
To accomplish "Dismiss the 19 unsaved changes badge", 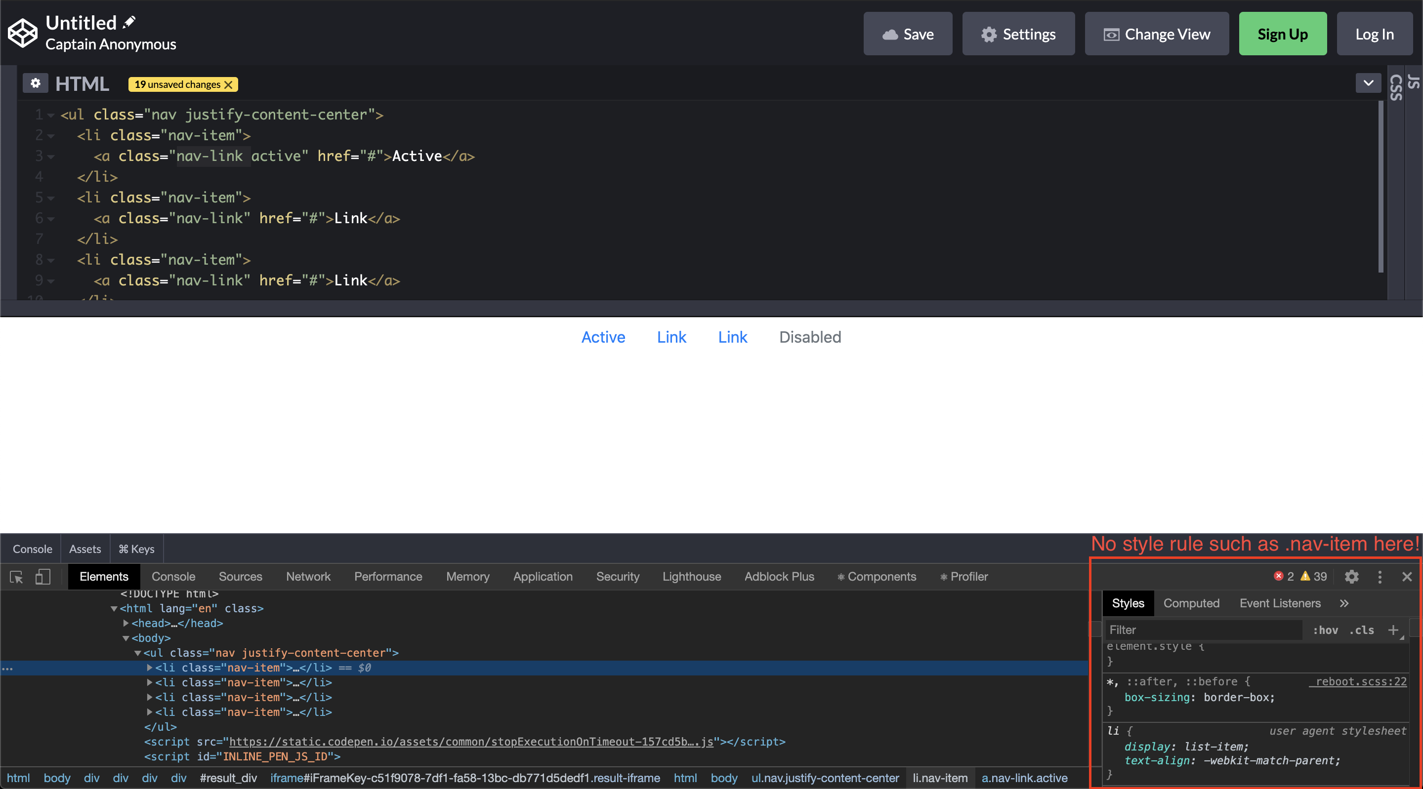I will tap(228, 84).
